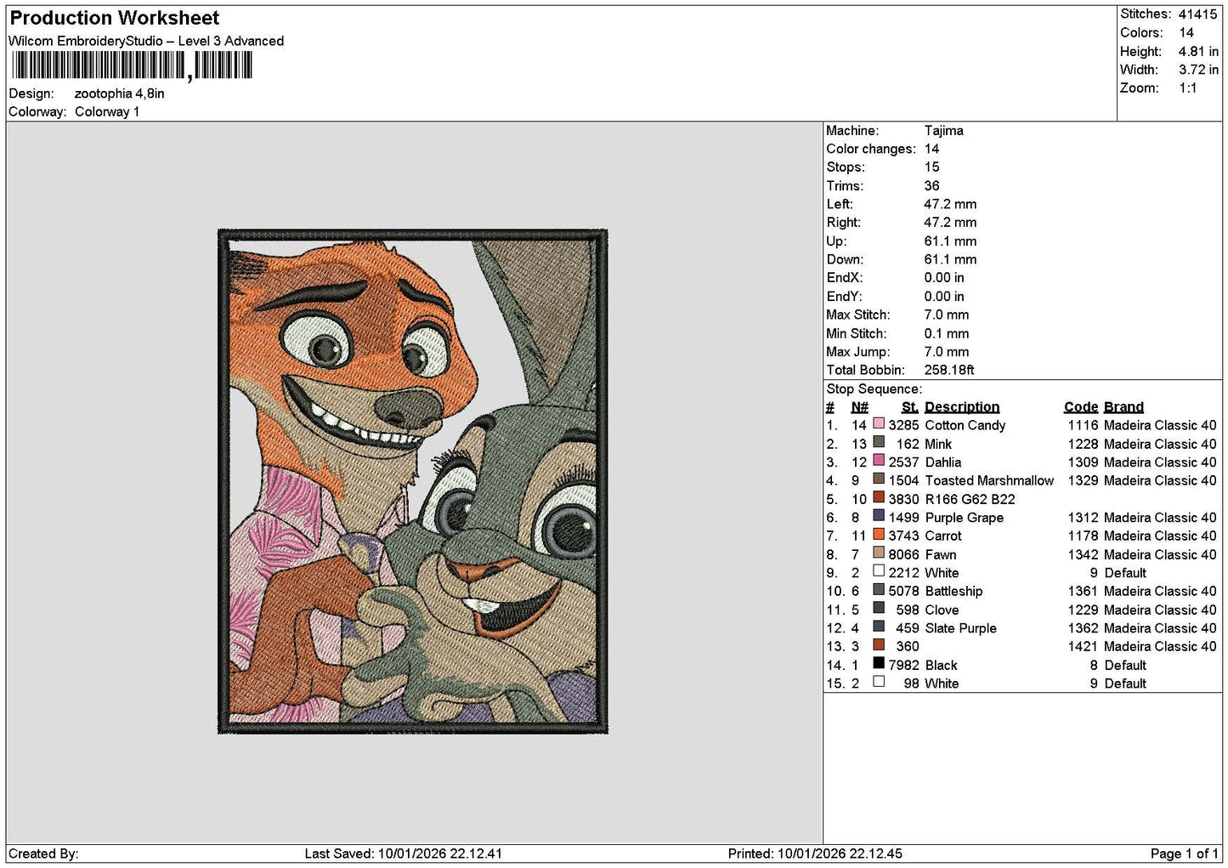This screenshot has height=868, width=1228.
Task: Click the Clove color swatch
Action: click(879, 608)
